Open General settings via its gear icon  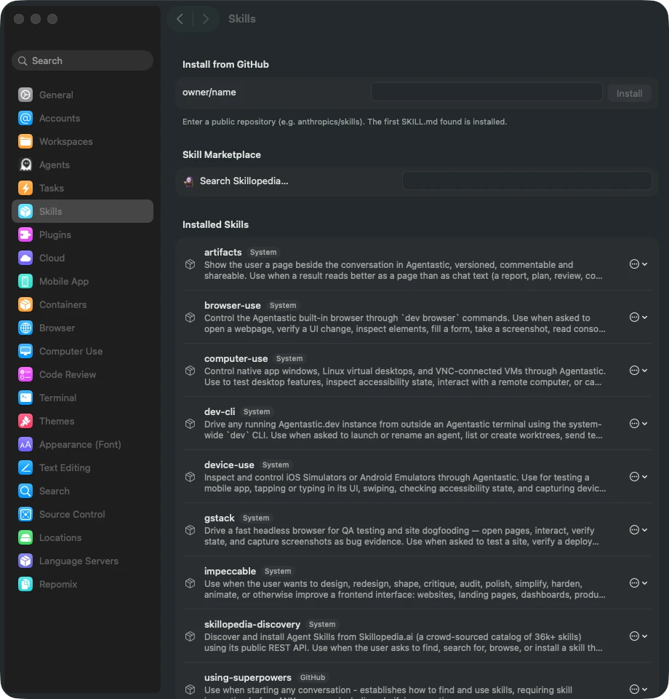[x=25, y=95]
